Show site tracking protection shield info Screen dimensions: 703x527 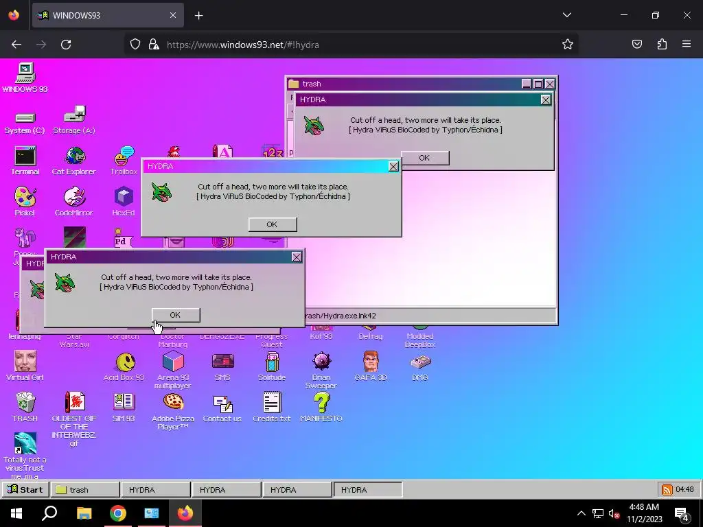pyautogui.click(x=135, y=45)
